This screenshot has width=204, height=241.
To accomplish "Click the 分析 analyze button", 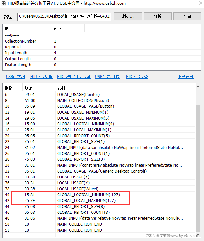I will tap(158, 16).
